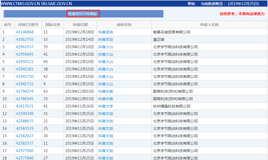Click the 帮助 help link
Image resolution: width=268 pixels, height=160 pixels.
(x=191, y=4)
